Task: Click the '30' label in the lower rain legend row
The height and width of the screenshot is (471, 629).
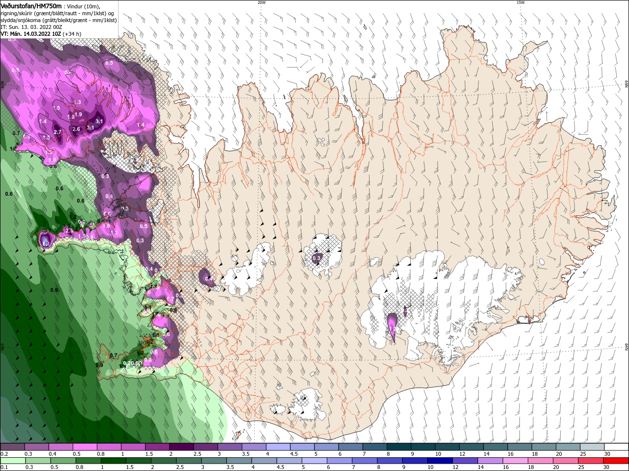Action: pyautogui.click(x=606, y=468)
